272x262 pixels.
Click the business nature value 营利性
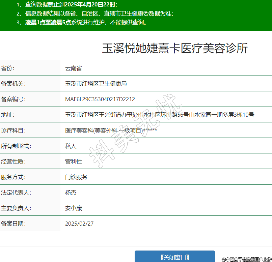pos(74,162)
